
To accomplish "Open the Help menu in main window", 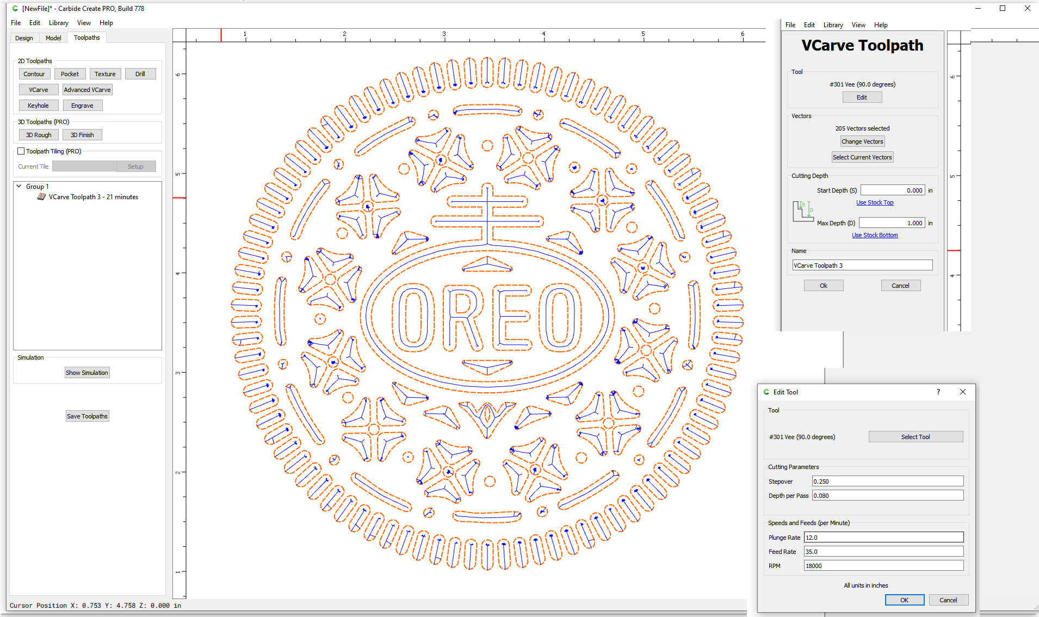I will [x=106, y=23].
